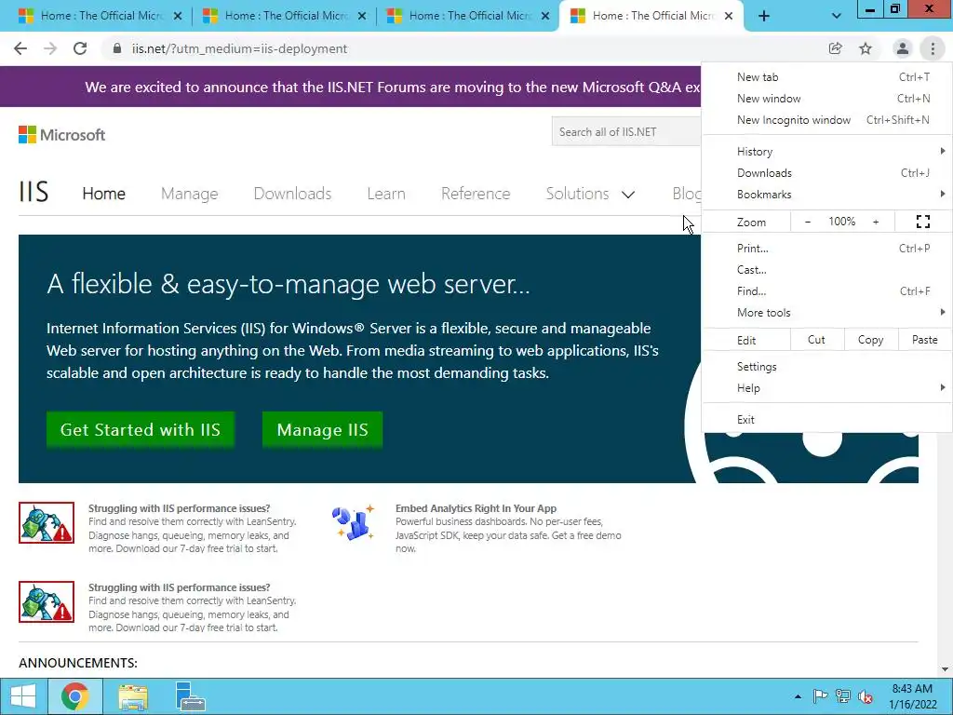
Task: Click Cut in the Edit row
Action: tap(816, 340)
